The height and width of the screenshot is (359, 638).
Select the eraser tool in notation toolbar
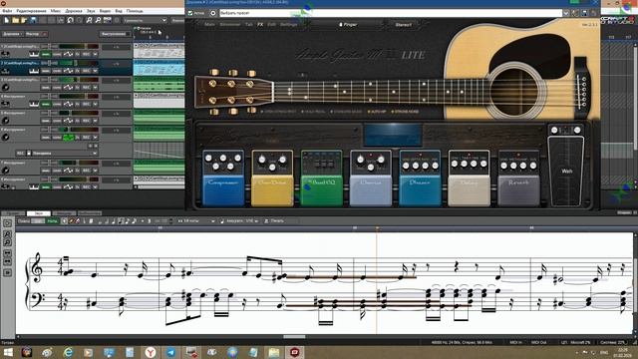78,221
